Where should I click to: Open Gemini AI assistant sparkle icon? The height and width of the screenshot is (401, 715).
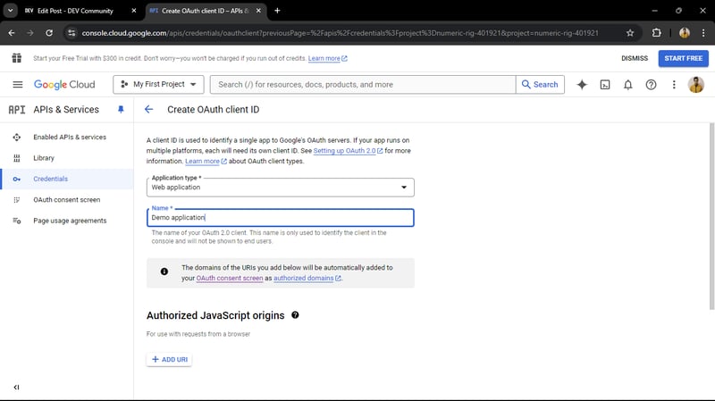[x=582, y=85]
